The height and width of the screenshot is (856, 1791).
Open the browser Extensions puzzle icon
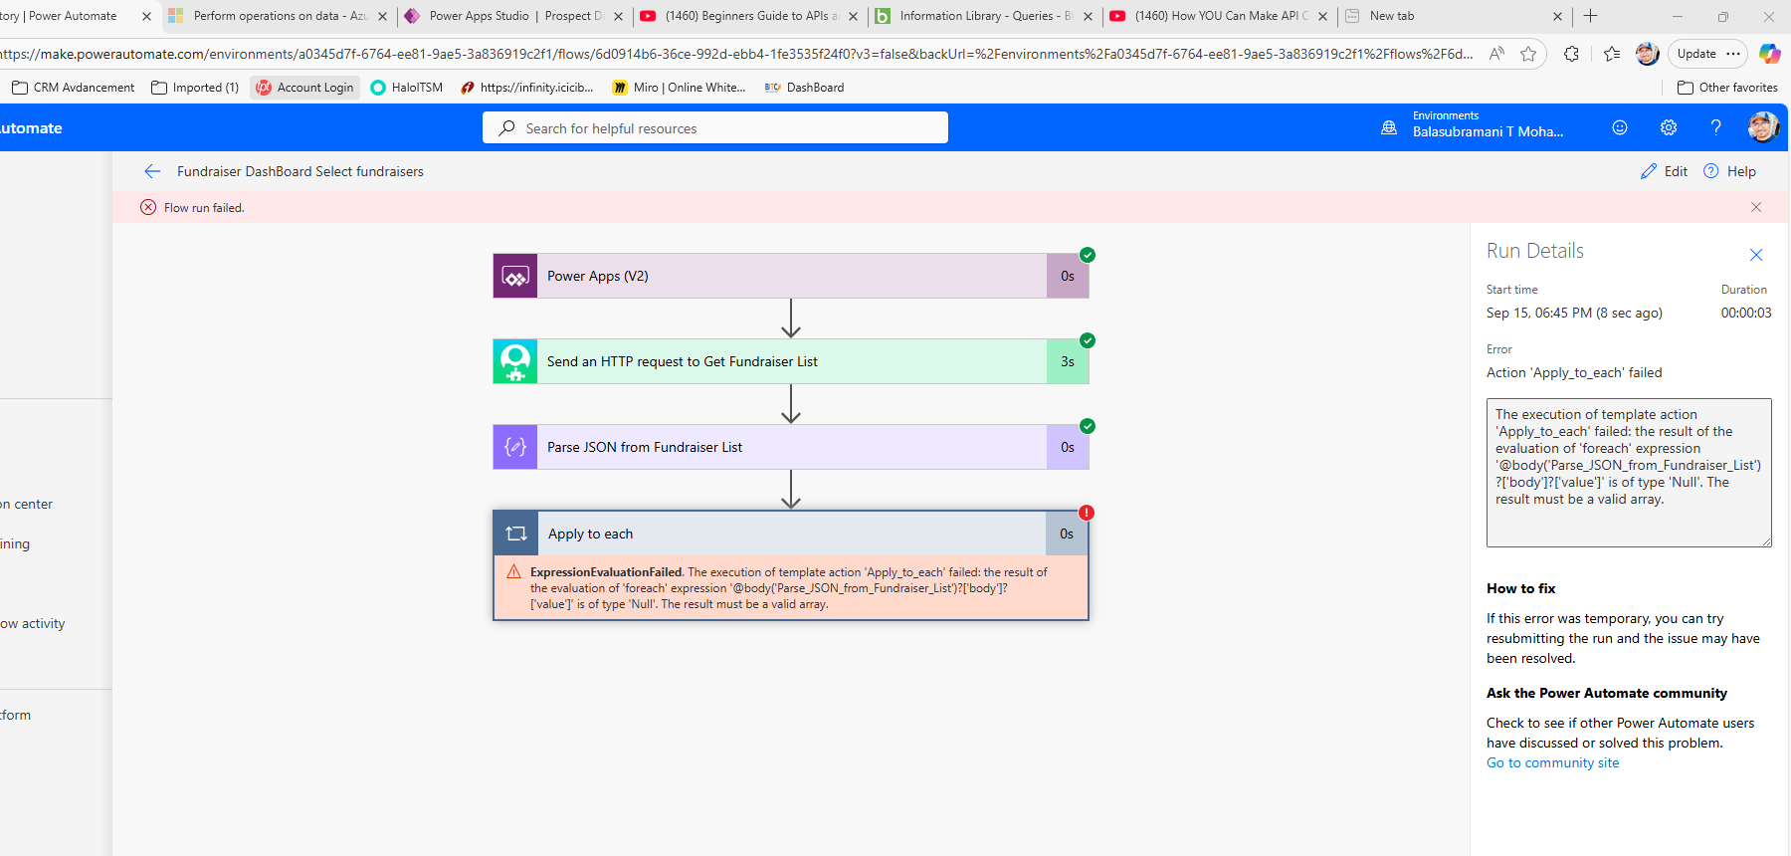[x=1571, y=54]
